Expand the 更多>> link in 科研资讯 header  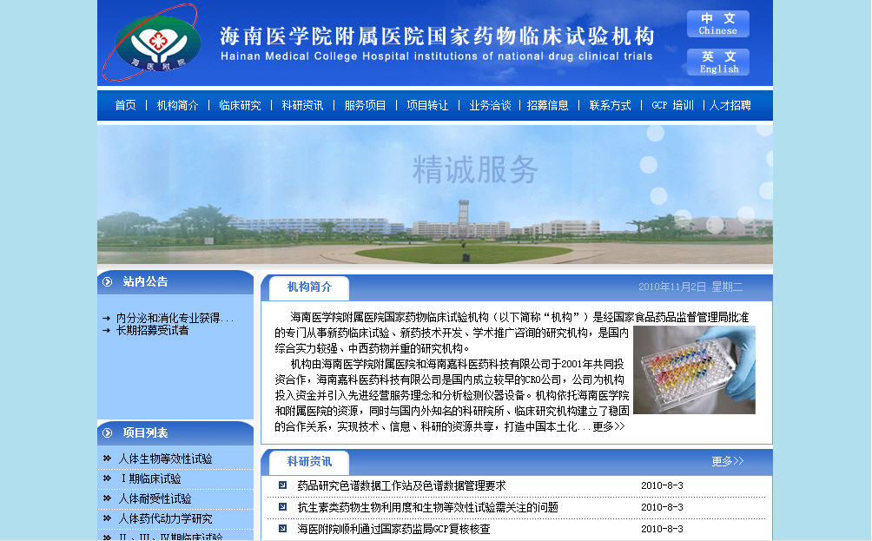pyautogui.click(x=727, y=461)
